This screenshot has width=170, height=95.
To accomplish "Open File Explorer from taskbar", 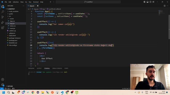I will (42, 92).
